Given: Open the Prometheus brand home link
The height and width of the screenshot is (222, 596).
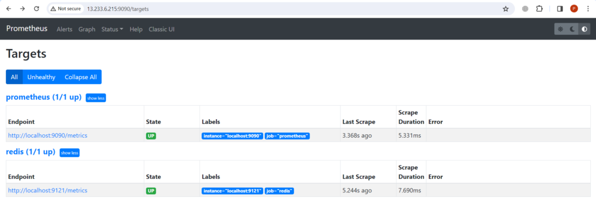Looking at the screenshot, I should pos(27,28).
